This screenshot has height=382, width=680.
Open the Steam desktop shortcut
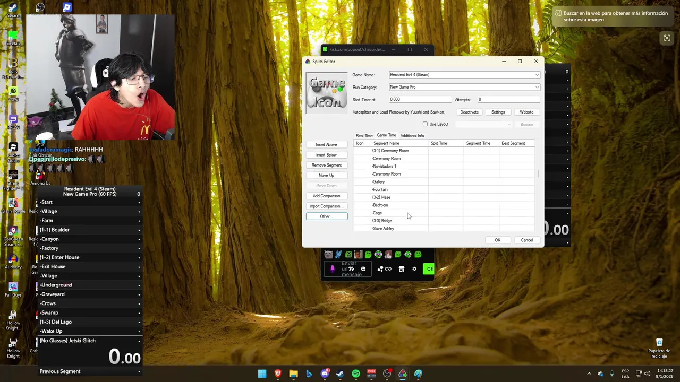coord(13,10)
